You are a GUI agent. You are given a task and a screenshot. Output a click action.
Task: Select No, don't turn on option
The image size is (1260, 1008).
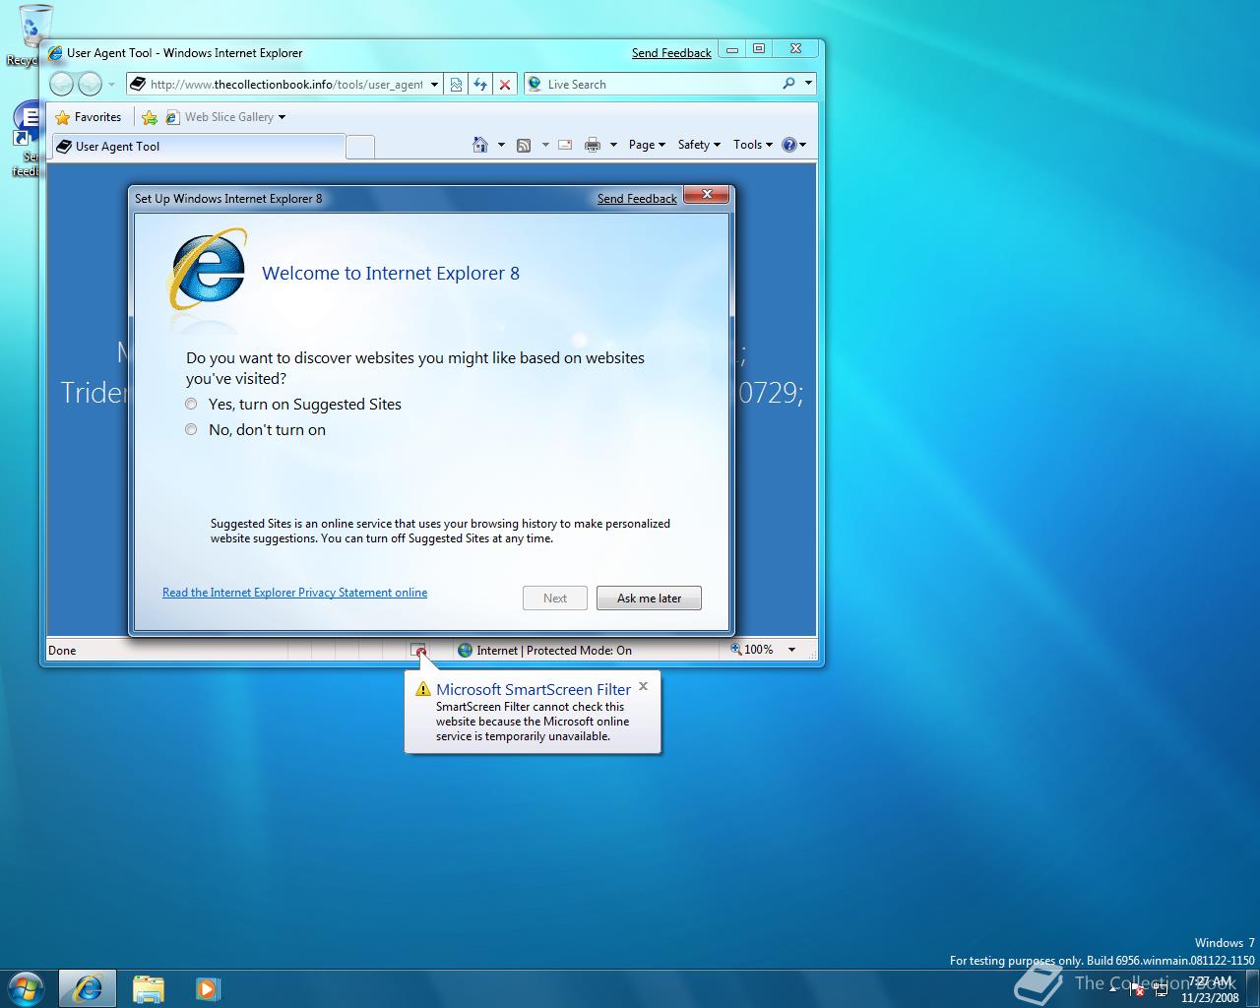256,430
